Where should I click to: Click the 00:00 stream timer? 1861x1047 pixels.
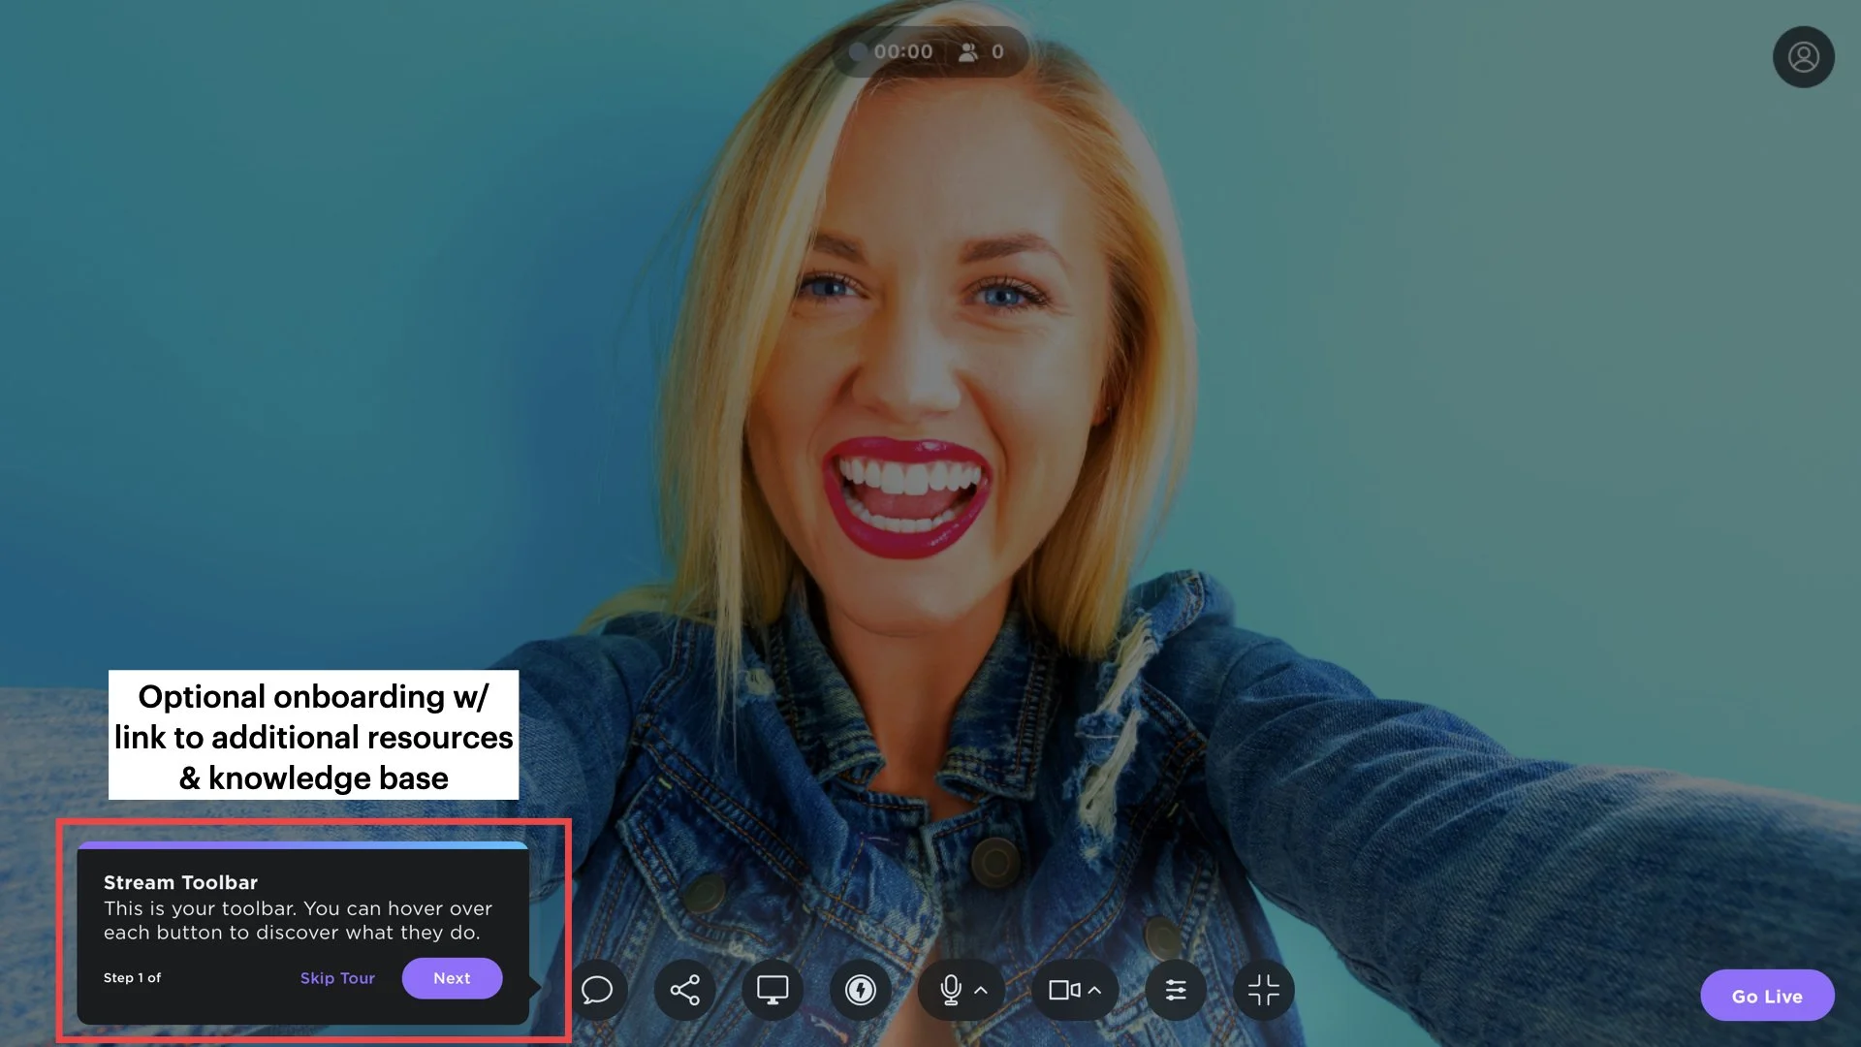[x=903, y=52]
